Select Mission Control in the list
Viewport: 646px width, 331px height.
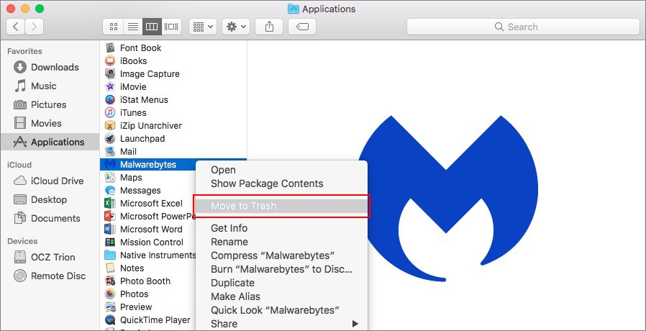pyautogui.click(x=147, y=242)
